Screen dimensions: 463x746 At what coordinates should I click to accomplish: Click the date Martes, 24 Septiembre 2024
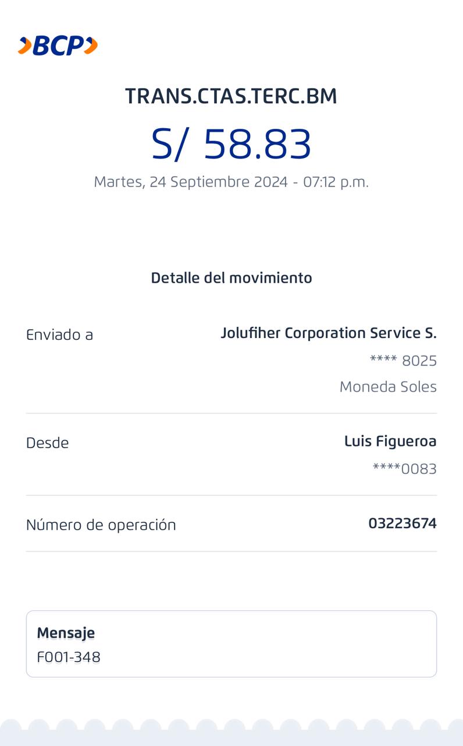[x=191, y=182]
